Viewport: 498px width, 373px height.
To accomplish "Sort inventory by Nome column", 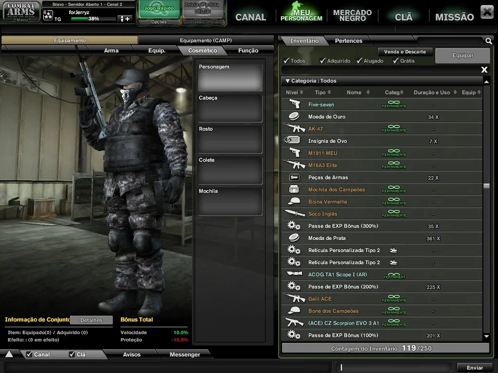I will [x=358, y=92].
